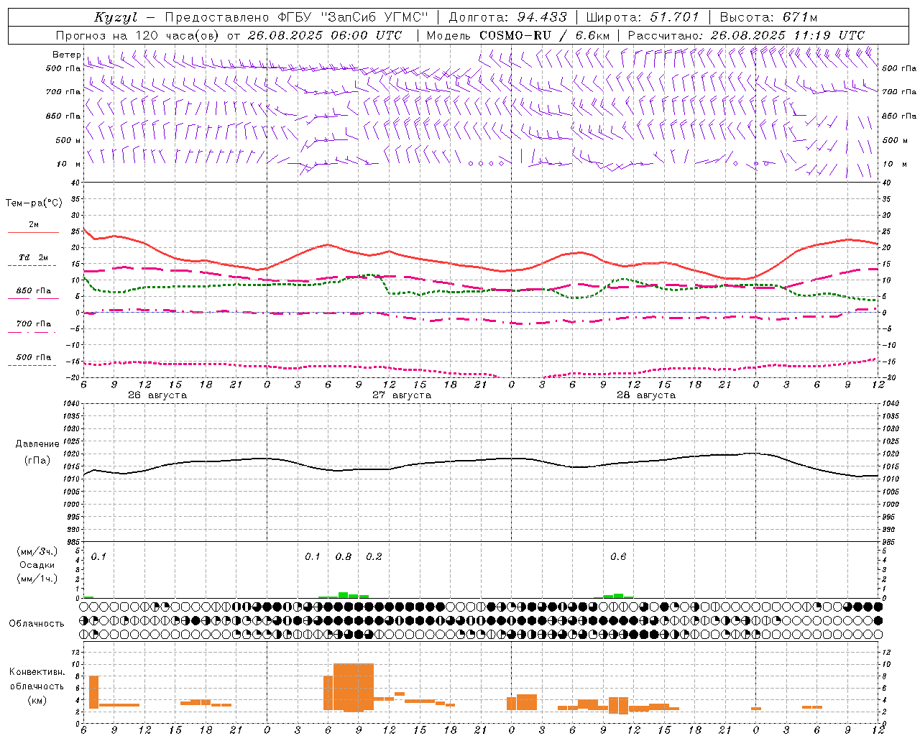Click the 'Широта: 51.701' latitude value
920x736 pixels.
click(642, 17)
